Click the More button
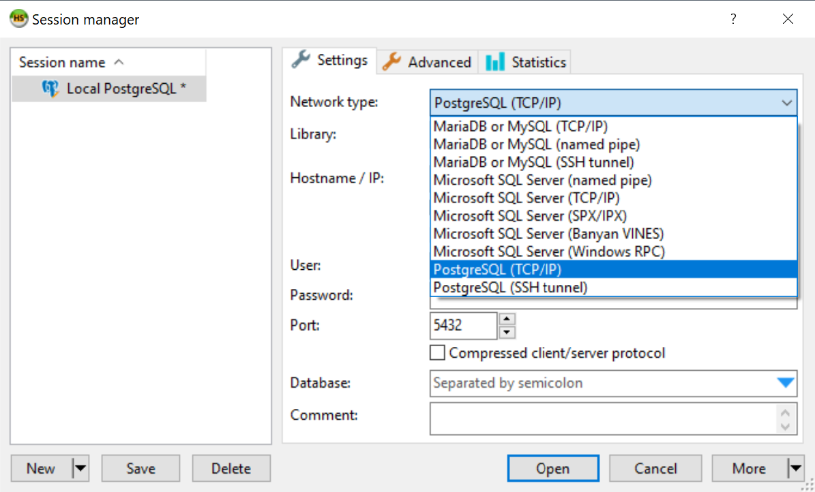This screenshot has height=492, width=815. (x=750, y=469)
